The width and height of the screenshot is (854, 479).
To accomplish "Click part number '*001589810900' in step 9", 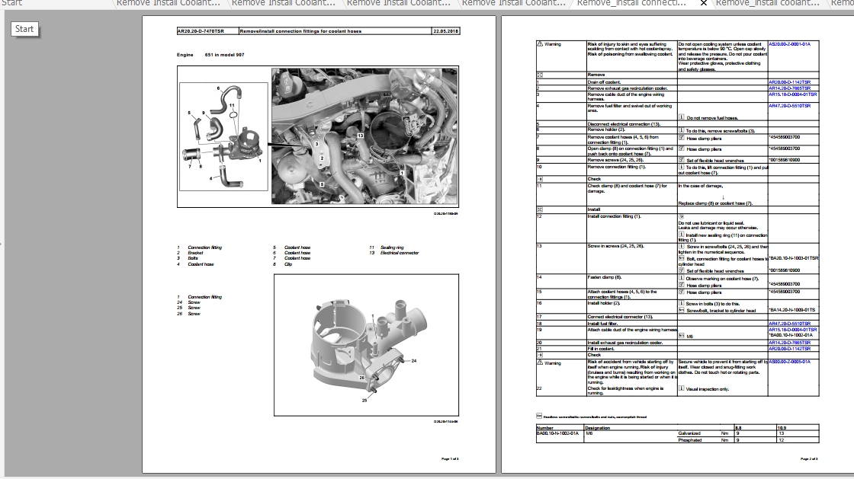I will pyautogui.click(x=785, y=161).
